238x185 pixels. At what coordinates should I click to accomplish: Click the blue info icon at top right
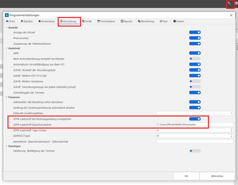237,3
